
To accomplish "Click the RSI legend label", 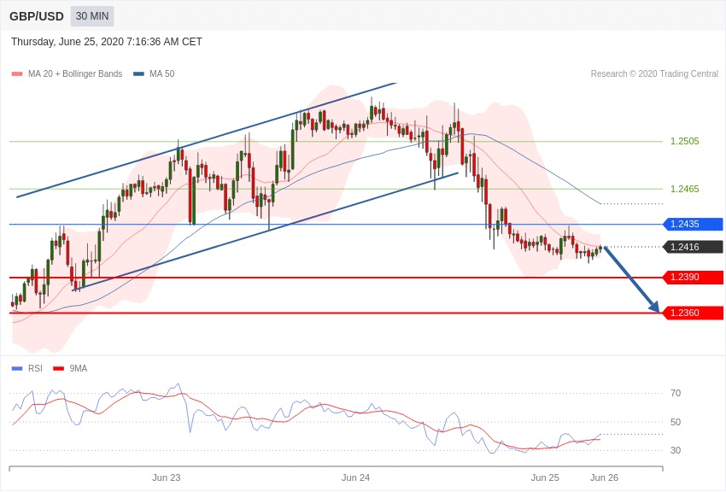I will click(35, 368).
